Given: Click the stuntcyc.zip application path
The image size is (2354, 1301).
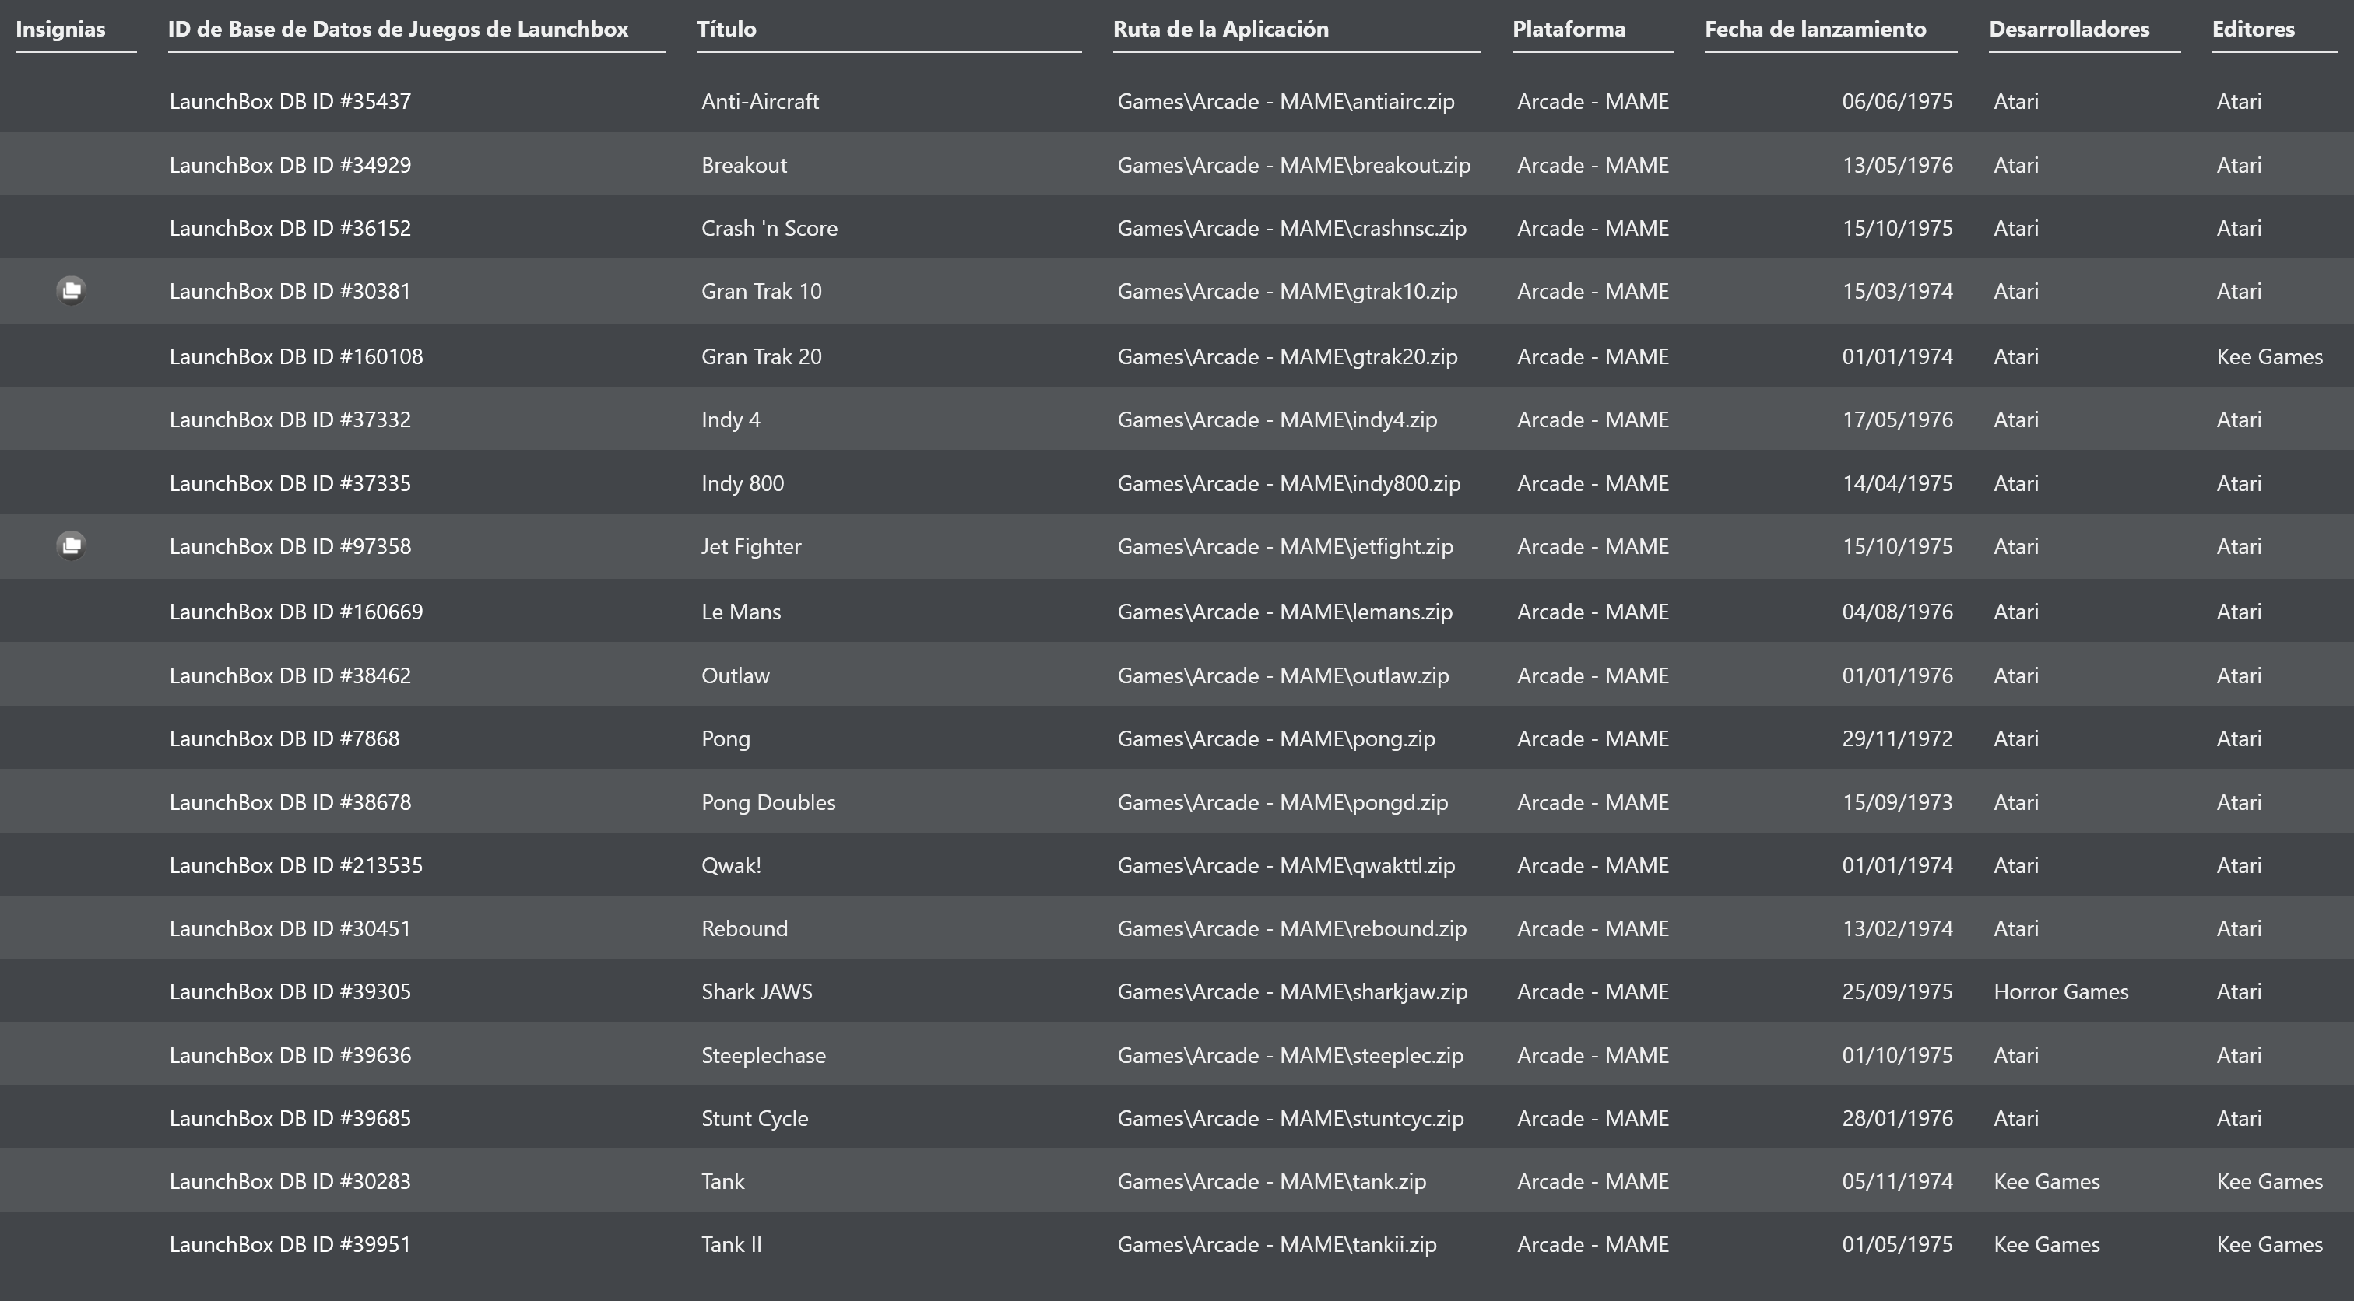Looking at the screenshot, I should [1291, 1118].
